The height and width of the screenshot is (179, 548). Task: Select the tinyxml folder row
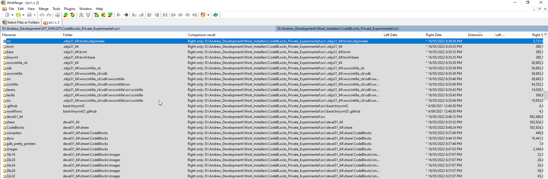272,57
